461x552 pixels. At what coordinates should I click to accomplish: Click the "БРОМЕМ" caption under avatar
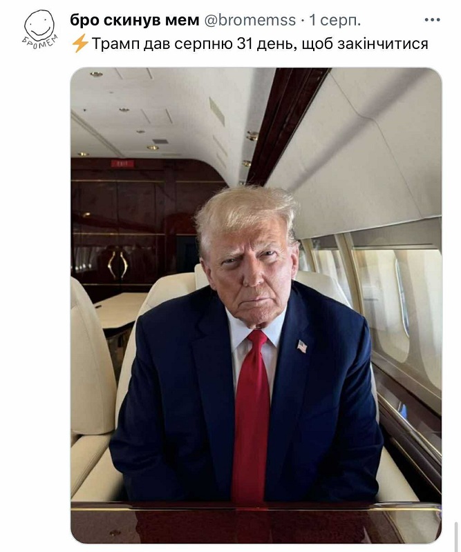click(x=40, y=42)
